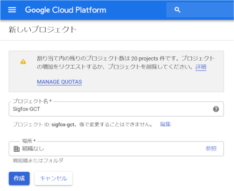This screenshot has height=191, width=234.
Task: Click 参照 to browse locations
Action: pyautogui.click(x=211, y=149)
